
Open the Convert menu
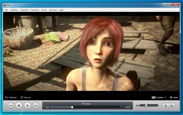coord(53,10)
